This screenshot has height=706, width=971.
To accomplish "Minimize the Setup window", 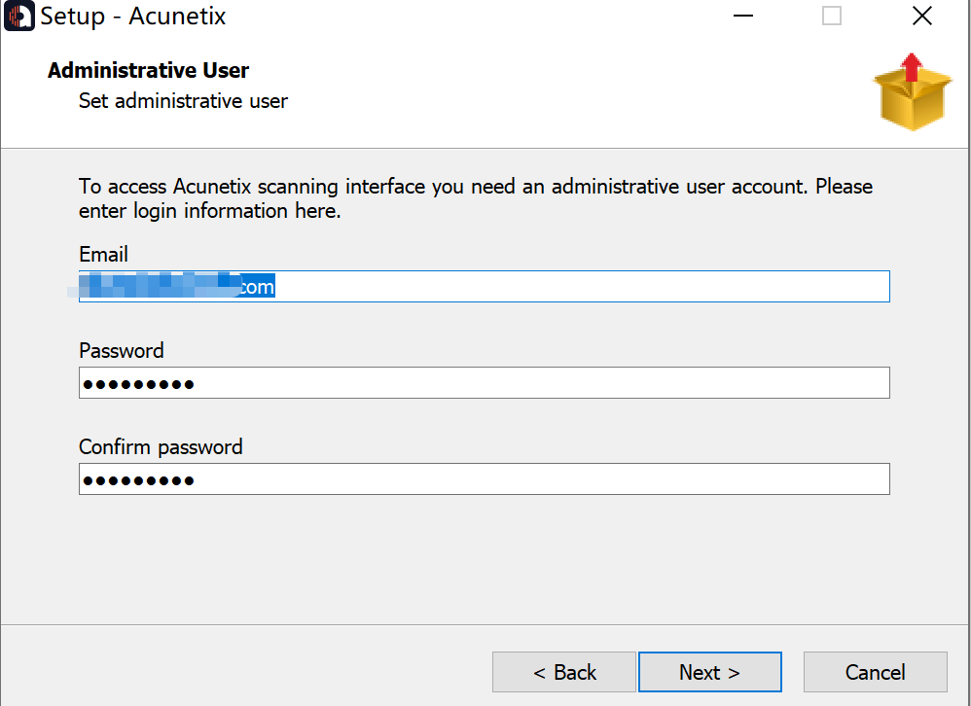I will (x=743, y=16).
